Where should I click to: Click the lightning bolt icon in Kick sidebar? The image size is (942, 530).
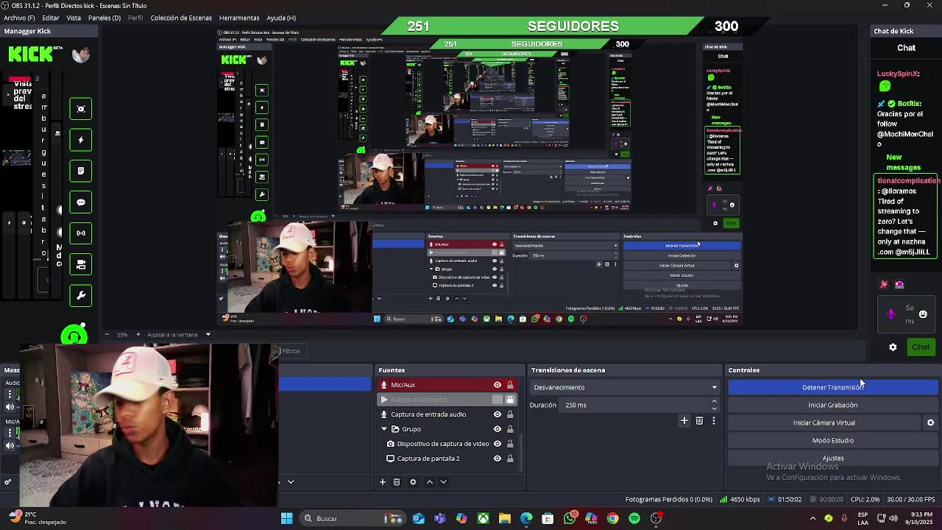pyautogui.click(x=81, y=140)
